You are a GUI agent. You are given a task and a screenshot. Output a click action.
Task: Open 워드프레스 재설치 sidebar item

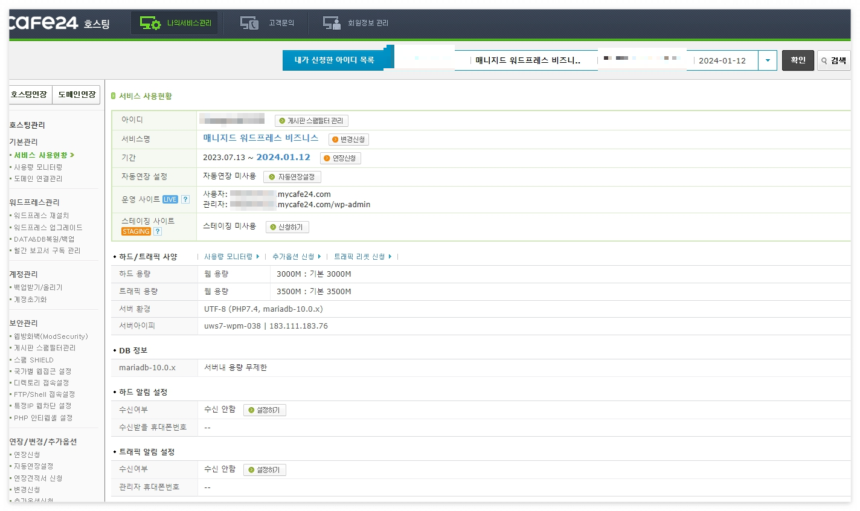click(x=42, y=216)
